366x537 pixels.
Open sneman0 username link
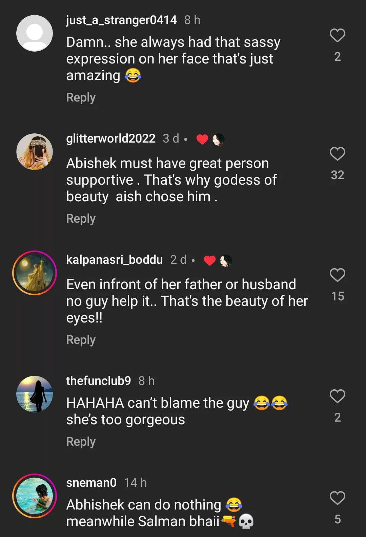(x=91, y=483)
